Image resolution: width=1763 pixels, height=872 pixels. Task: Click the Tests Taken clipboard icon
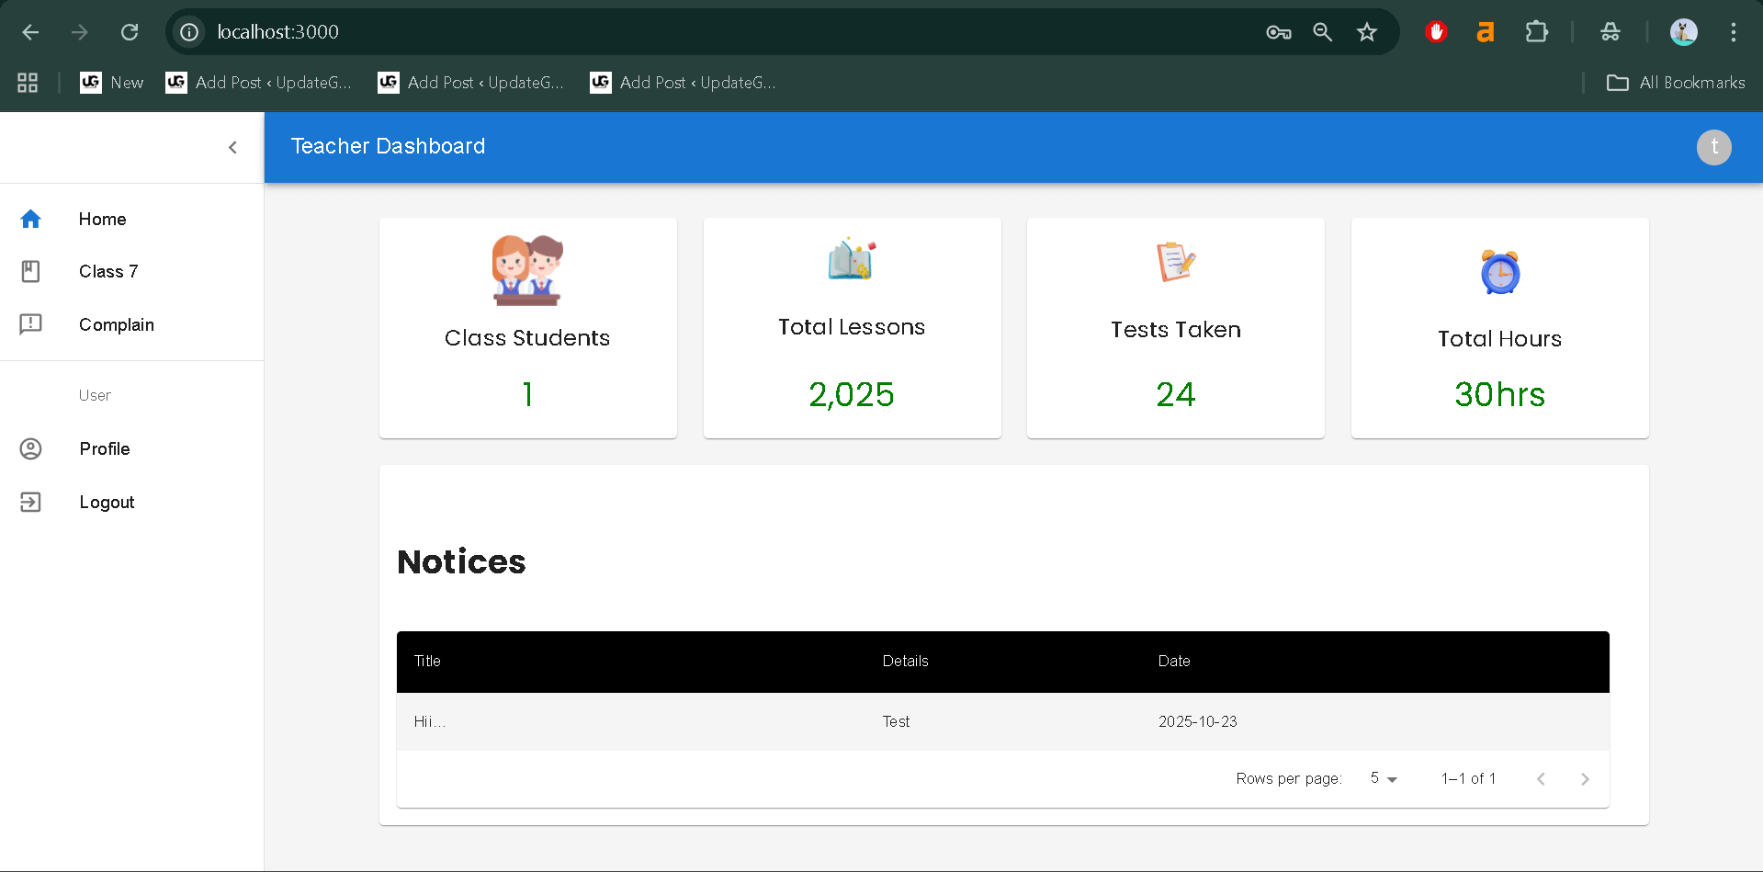tap(1177, 261)
